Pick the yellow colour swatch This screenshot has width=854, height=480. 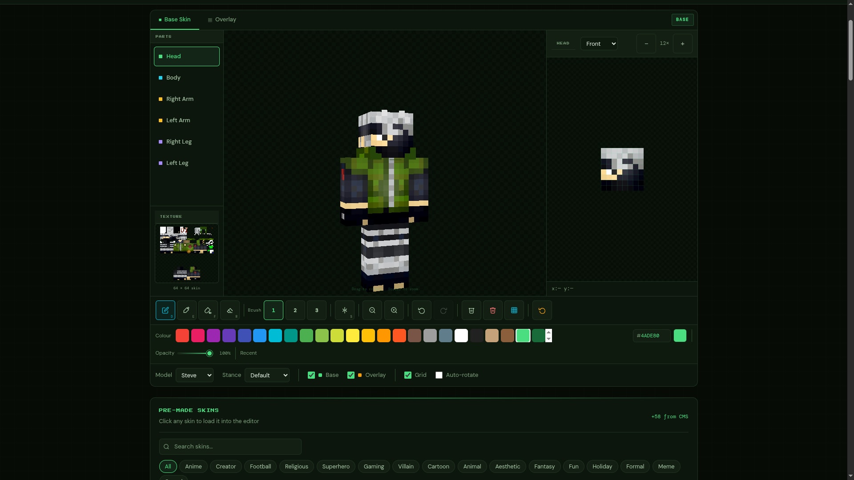pos(353,336)
